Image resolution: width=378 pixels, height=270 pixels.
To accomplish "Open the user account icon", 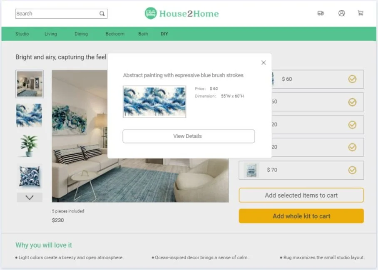I will [x=341, y=13].
